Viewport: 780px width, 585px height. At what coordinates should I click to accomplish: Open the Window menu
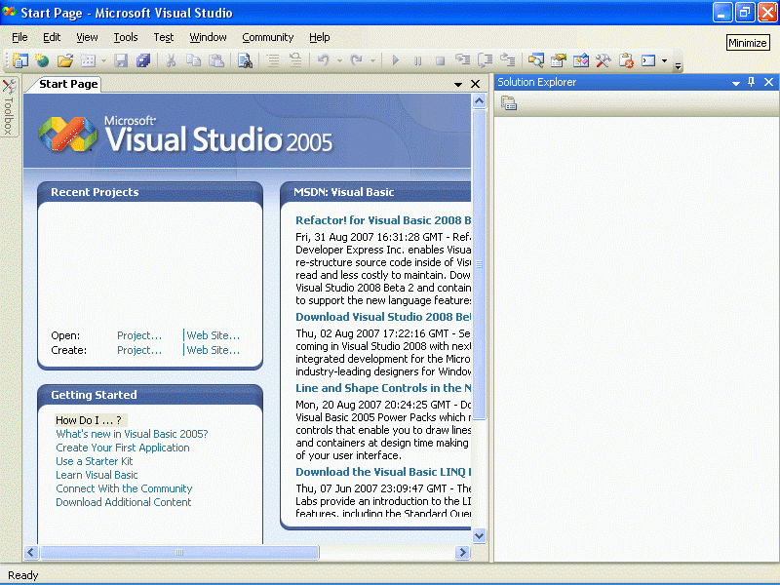(x=208, y=37)
